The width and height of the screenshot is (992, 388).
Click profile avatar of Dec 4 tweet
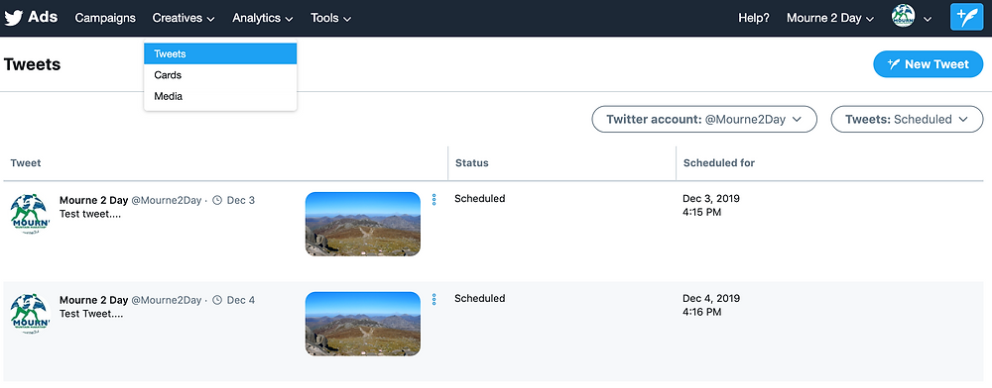point(30,313)
